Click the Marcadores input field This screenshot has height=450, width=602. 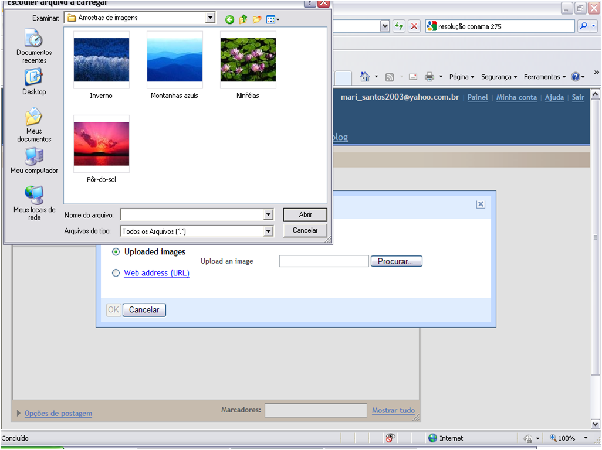point(316,410)
